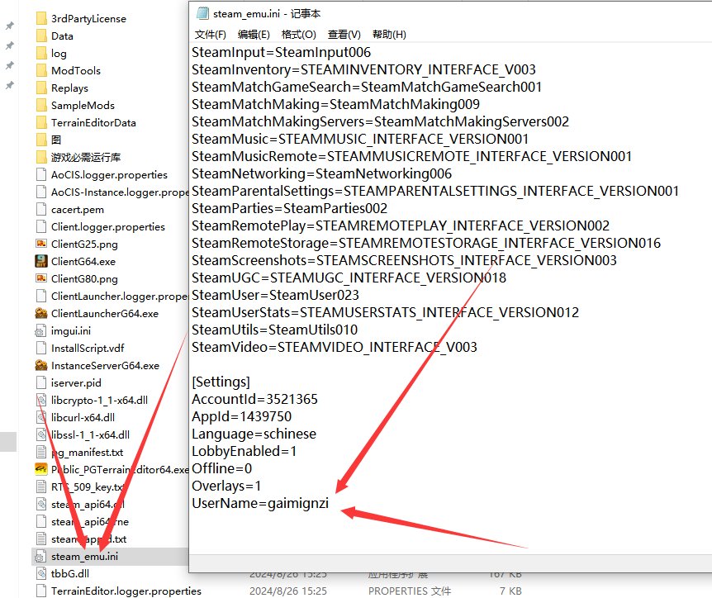Viewport: 712px width, 598px height.
Task: Select the ModTools folder icon
Action: (x=41, y=70)
